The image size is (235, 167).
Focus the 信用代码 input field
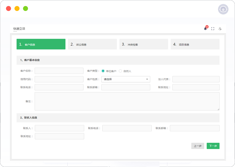[59, 79]
